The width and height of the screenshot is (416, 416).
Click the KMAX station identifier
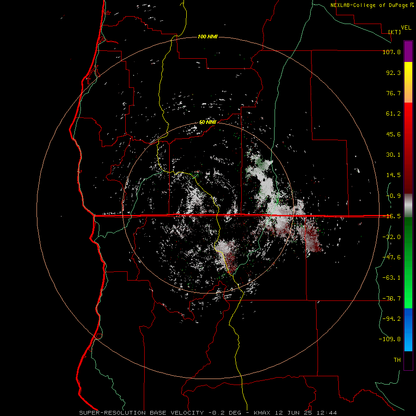pos(262,413)
